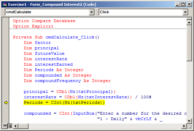Click the vertical scroll up arrow
Screen dimensions: 194x131
189,22
